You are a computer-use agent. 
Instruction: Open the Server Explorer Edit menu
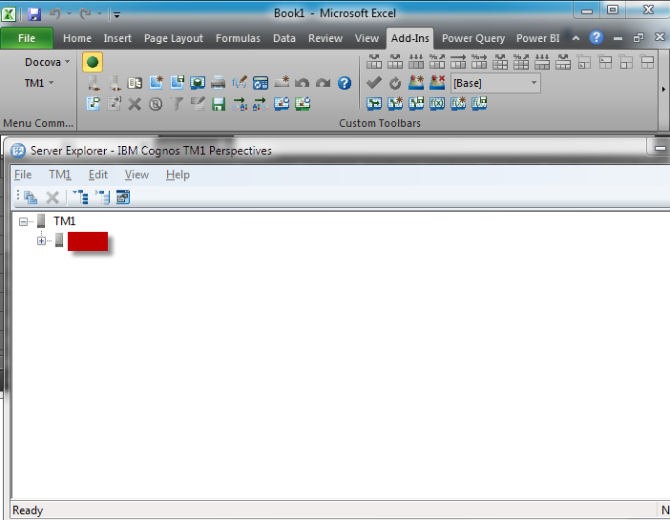pos(98,175)
